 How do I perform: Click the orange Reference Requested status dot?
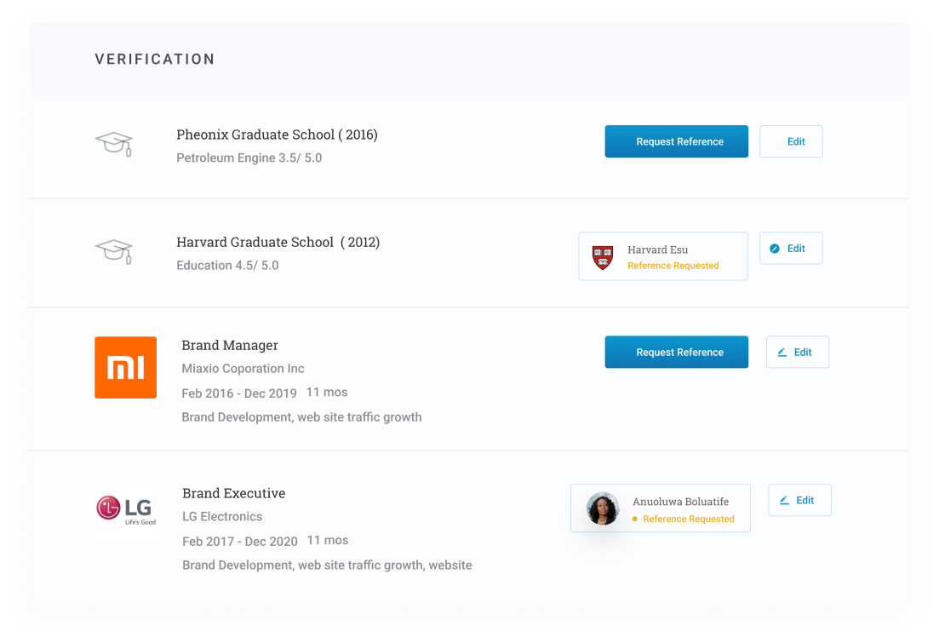635,519
